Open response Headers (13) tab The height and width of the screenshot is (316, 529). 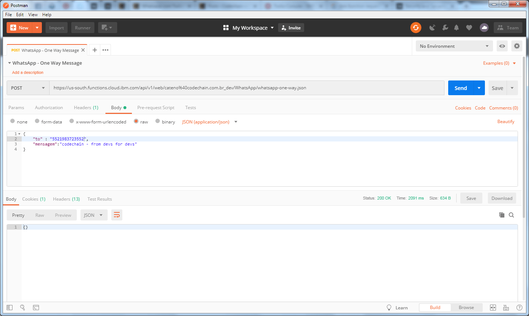pos(66,199)
